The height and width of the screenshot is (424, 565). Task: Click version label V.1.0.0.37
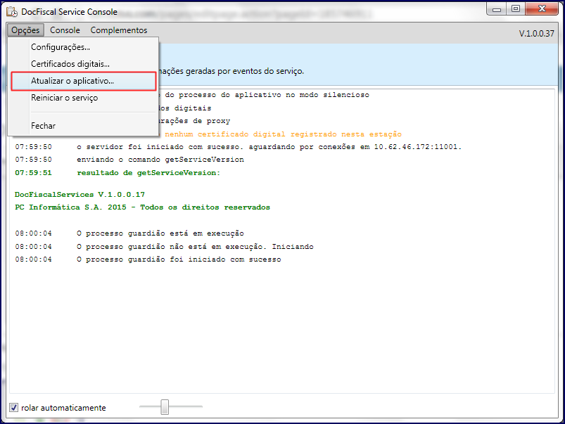click(x=537, y=34)
